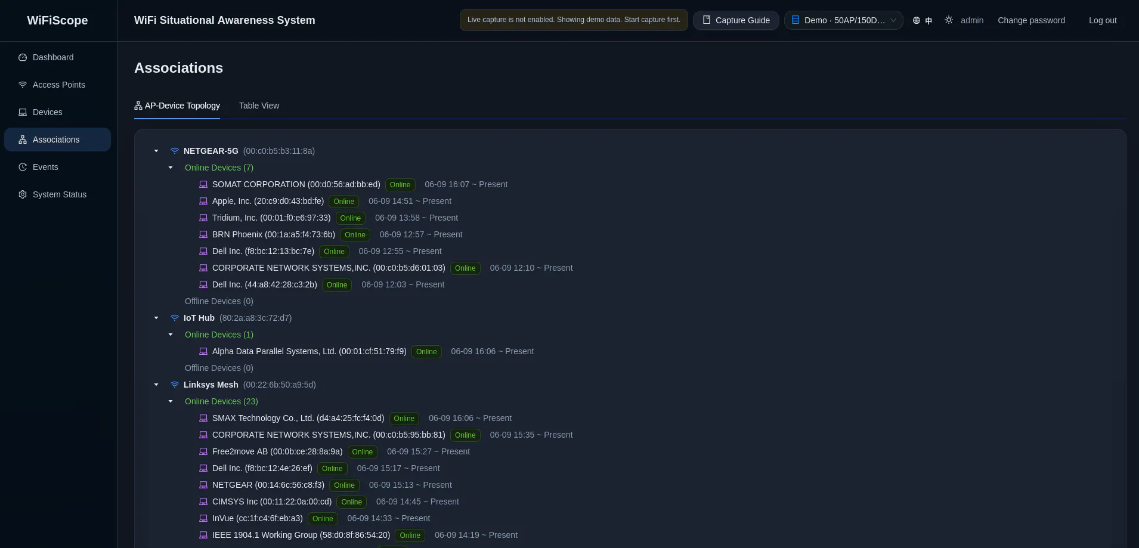The image size is (1139, 548).
Task: Click the Online badge for SOMAT CORPORATION
Action: tap(400, 185)
